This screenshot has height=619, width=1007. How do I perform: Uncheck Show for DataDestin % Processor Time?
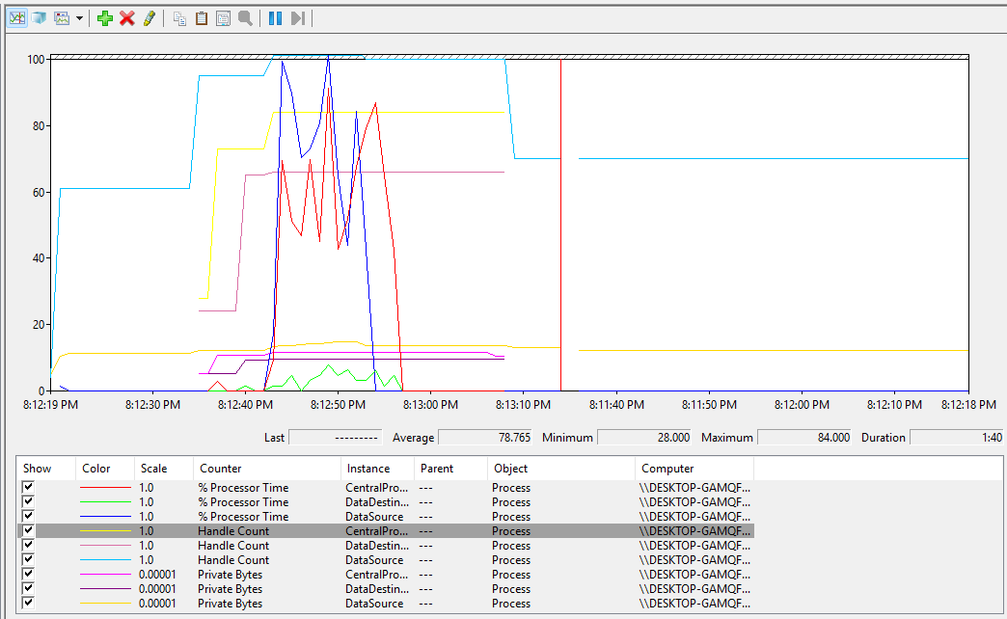[28, 501]
